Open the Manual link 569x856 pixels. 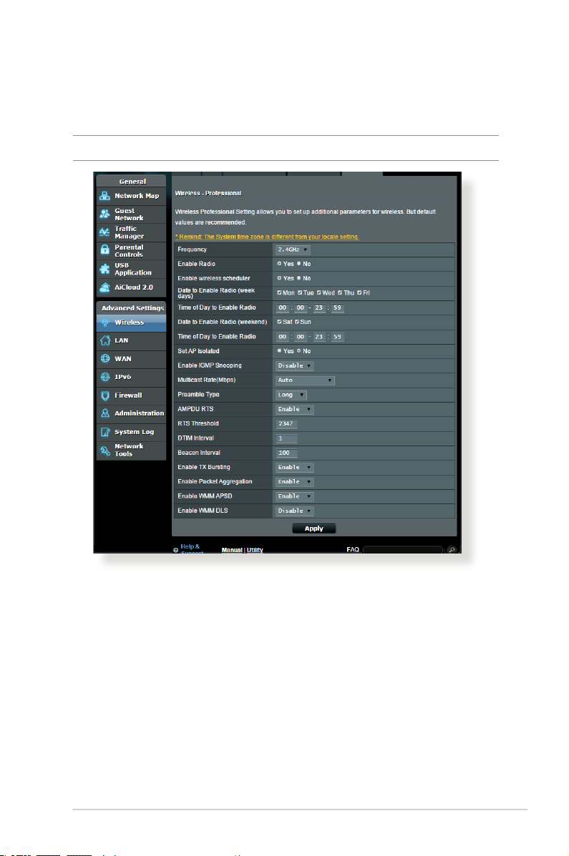pyautogui.click(x=232, y=550)
